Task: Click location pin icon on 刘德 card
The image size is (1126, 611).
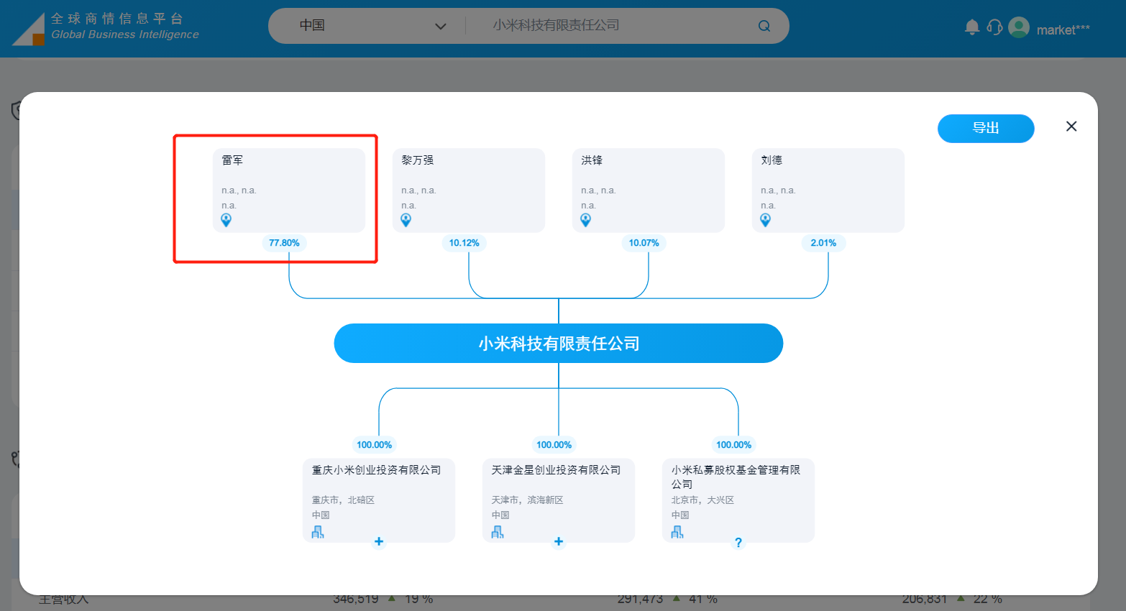Action: [766, 220]
